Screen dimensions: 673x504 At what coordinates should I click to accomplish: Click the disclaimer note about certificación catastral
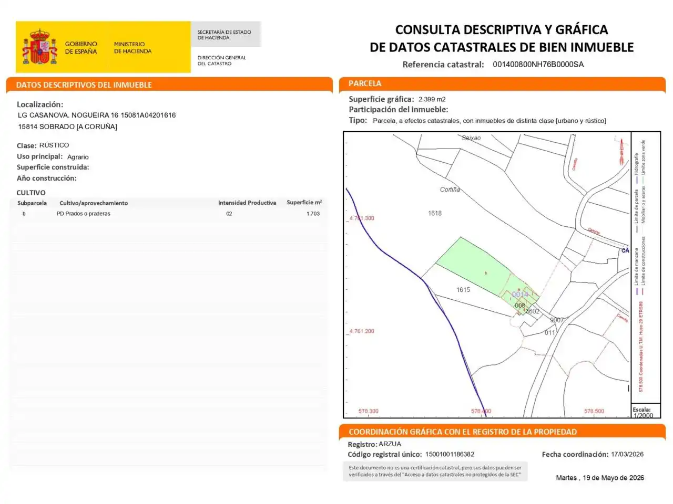click(435, 471)
